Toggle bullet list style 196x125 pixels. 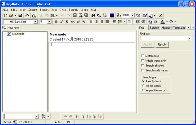(114, 22)
